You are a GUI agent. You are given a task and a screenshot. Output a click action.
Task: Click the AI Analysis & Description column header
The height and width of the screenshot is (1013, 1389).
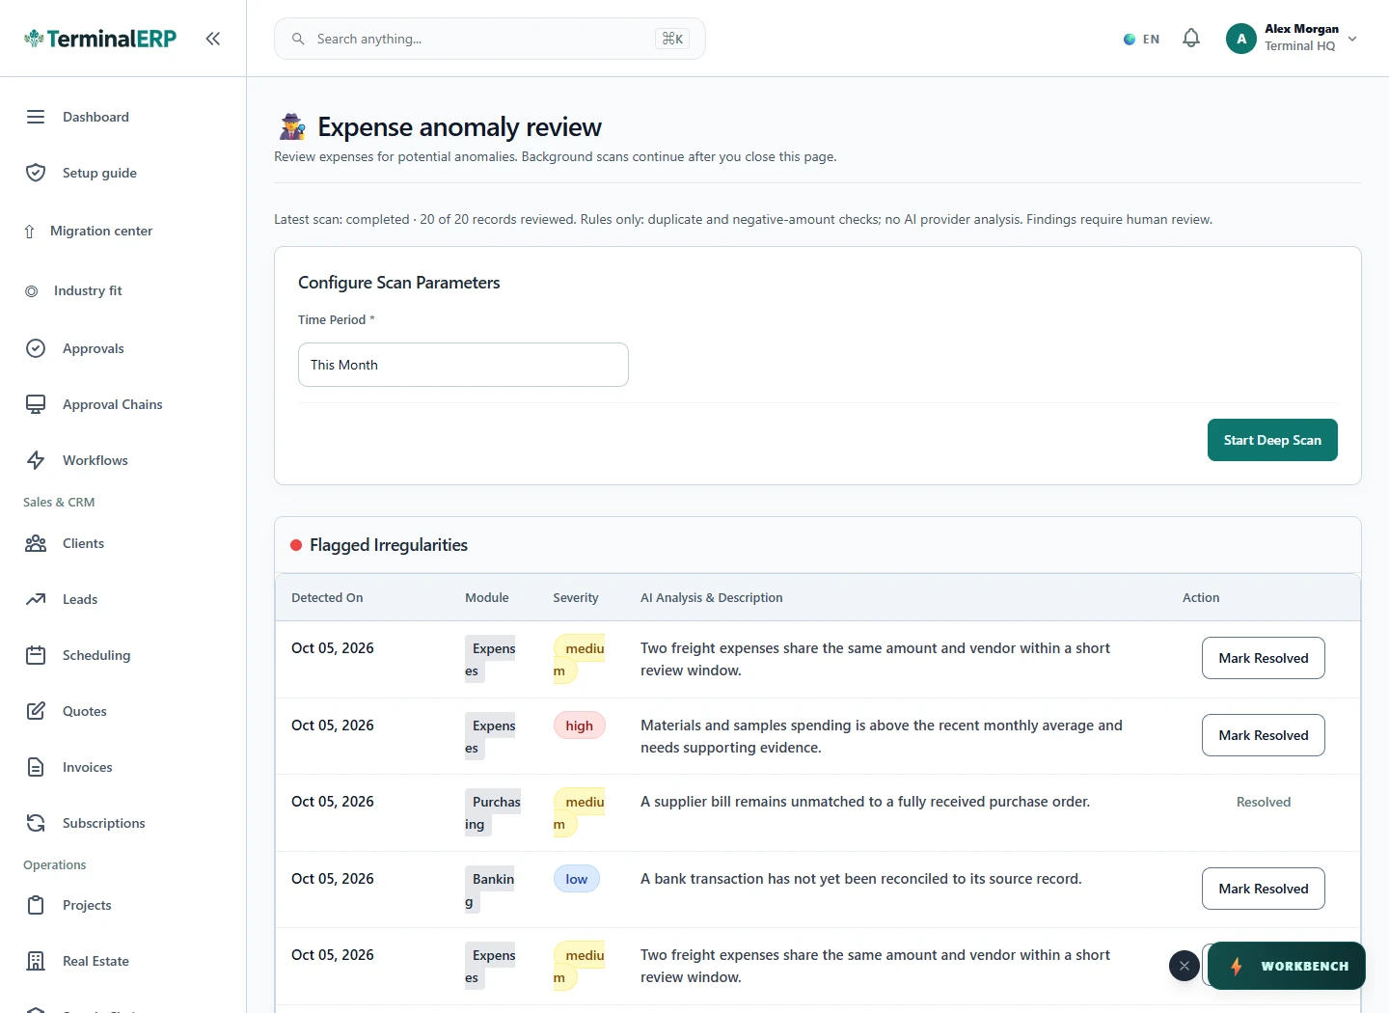(x=712, y=598)
